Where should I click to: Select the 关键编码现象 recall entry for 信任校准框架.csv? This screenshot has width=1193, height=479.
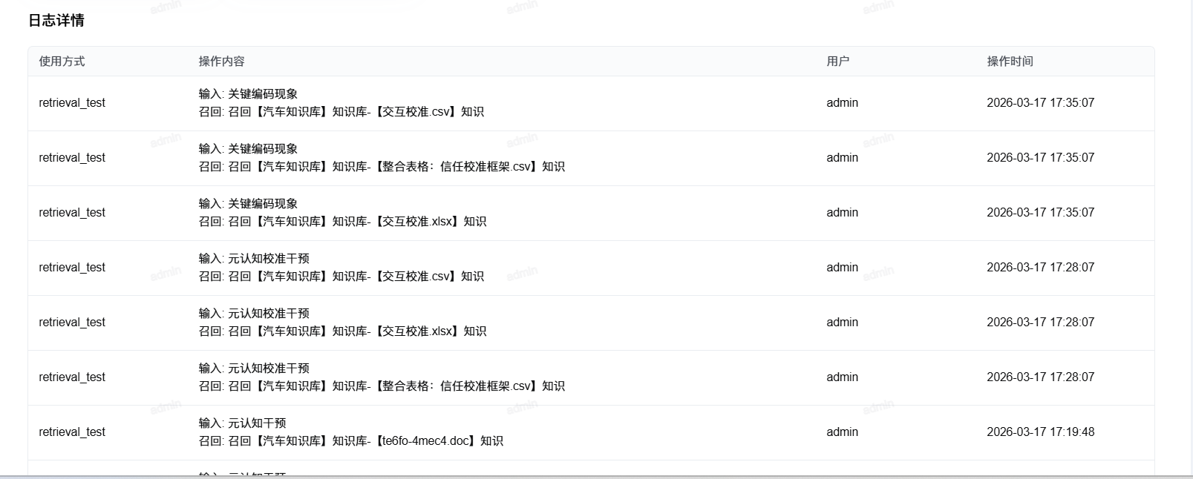(382, 167)
